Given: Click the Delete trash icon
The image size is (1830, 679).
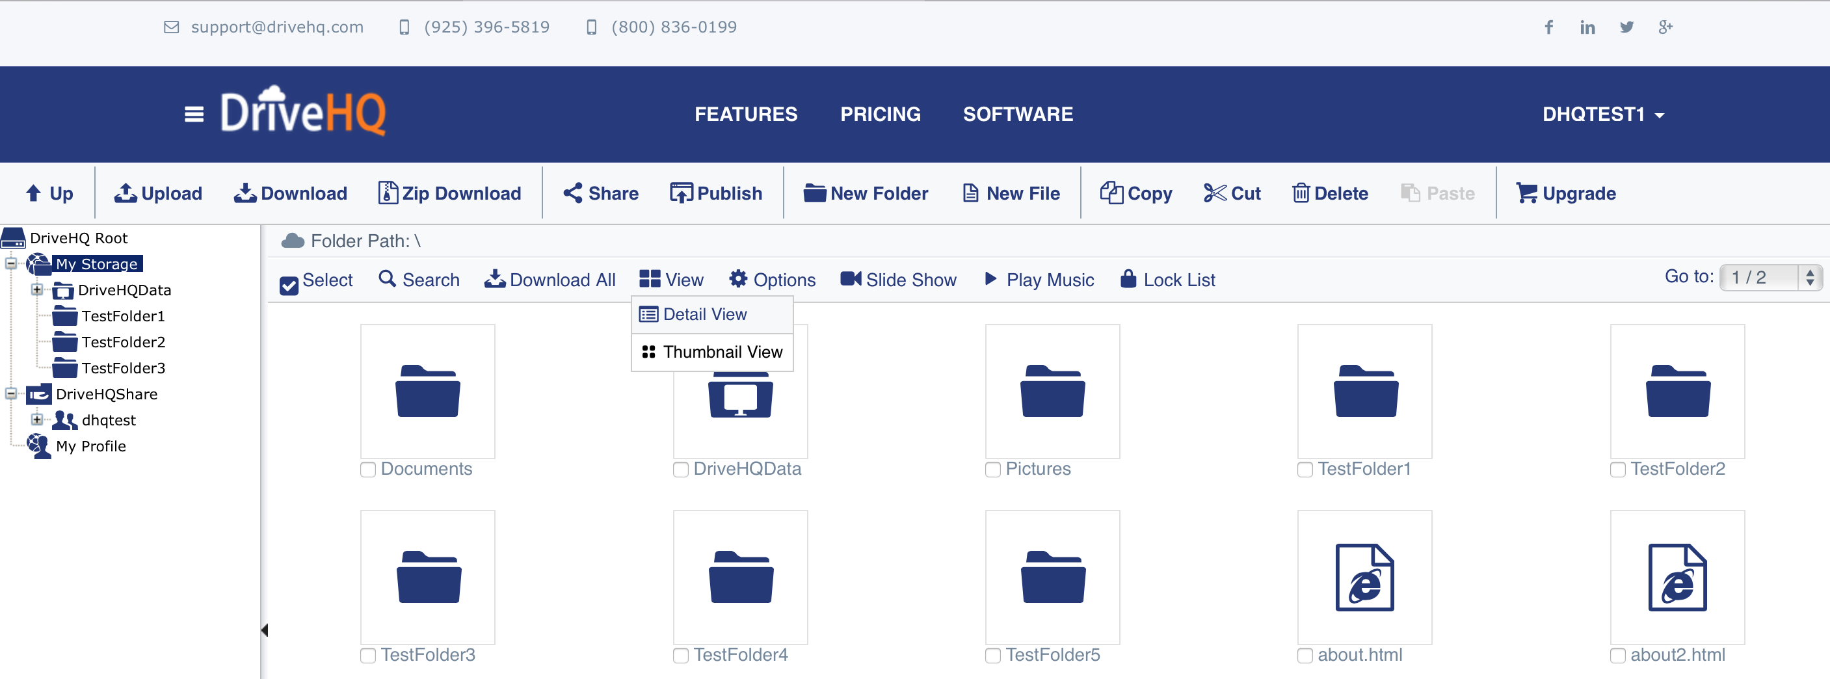Looking at the screenshot, I should point(1300,193).
